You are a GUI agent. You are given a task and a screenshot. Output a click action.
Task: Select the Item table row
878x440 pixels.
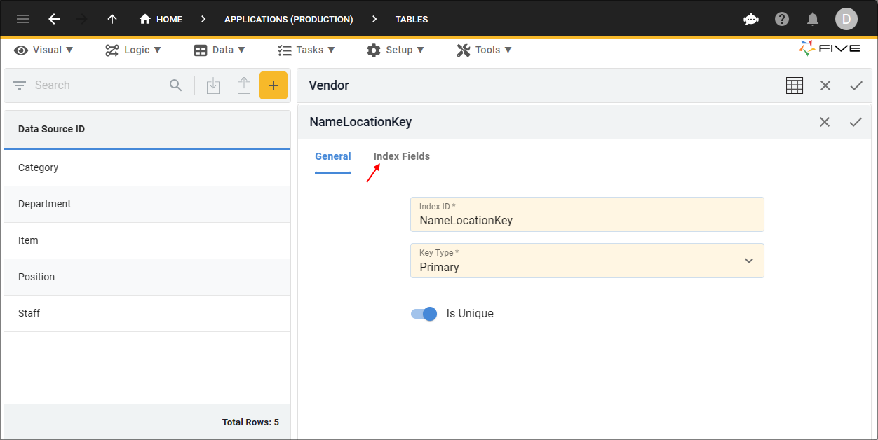coord(147,240)
